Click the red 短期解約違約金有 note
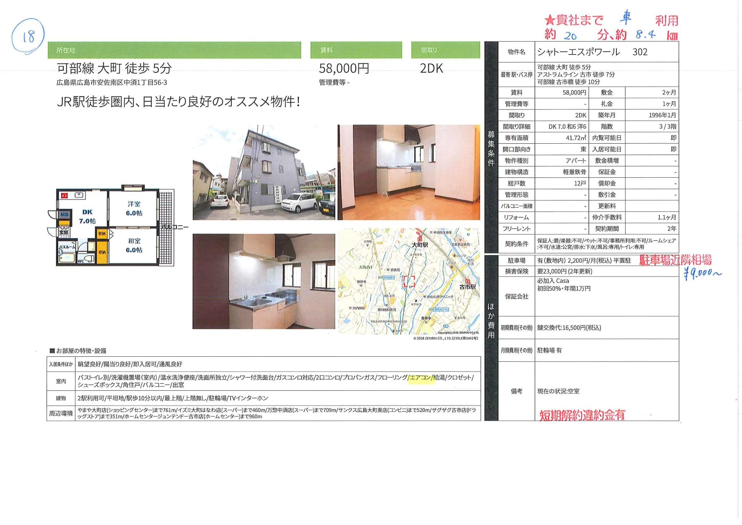 582,415
